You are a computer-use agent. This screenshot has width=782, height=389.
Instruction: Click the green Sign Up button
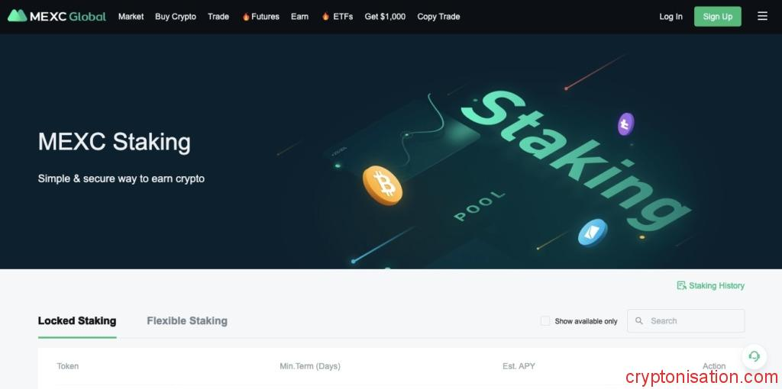pyautogui.click(x=718, y=17)
